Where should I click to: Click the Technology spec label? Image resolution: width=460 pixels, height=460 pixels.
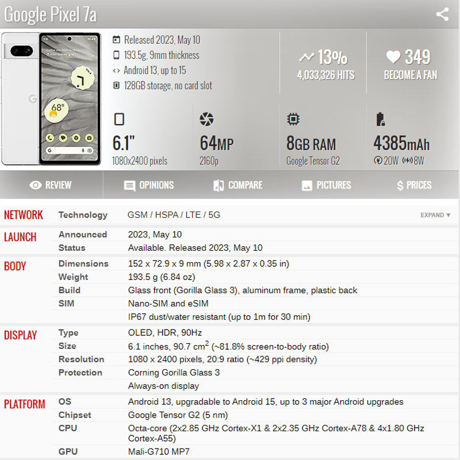[83, 215]
